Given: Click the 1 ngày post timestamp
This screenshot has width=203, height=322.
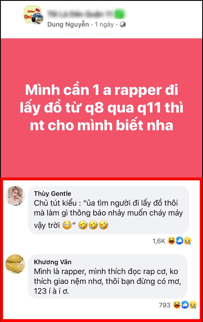Looking at the screenshot, I should (104, 25).
